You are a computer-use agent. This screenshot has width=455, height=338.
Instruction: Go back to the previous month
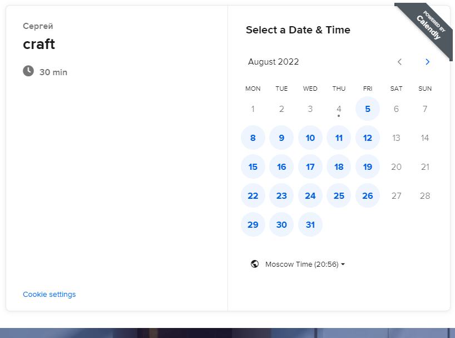(399, 62)
